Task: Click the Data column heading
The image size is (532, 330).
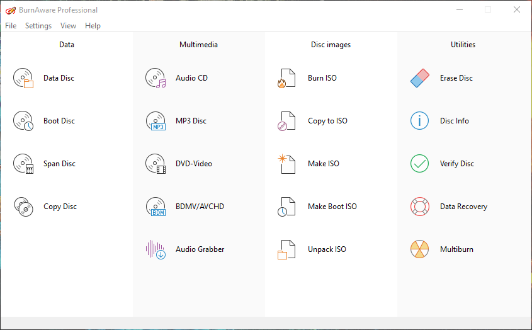Action: 67,45
